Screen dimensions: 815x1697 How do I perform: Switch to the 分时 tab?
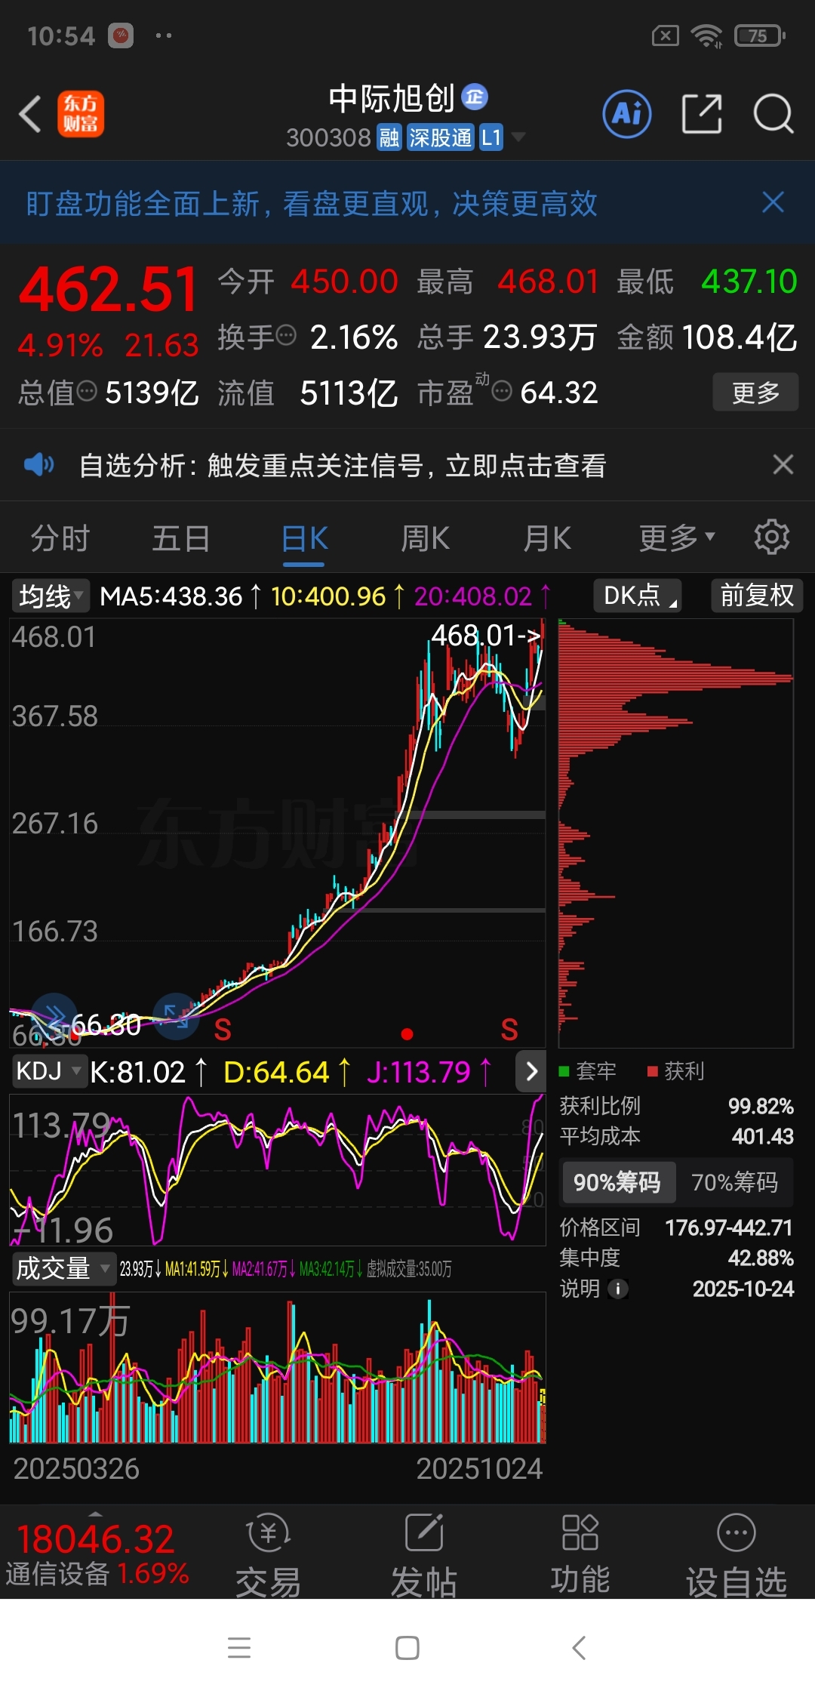[x=60, y=539]
